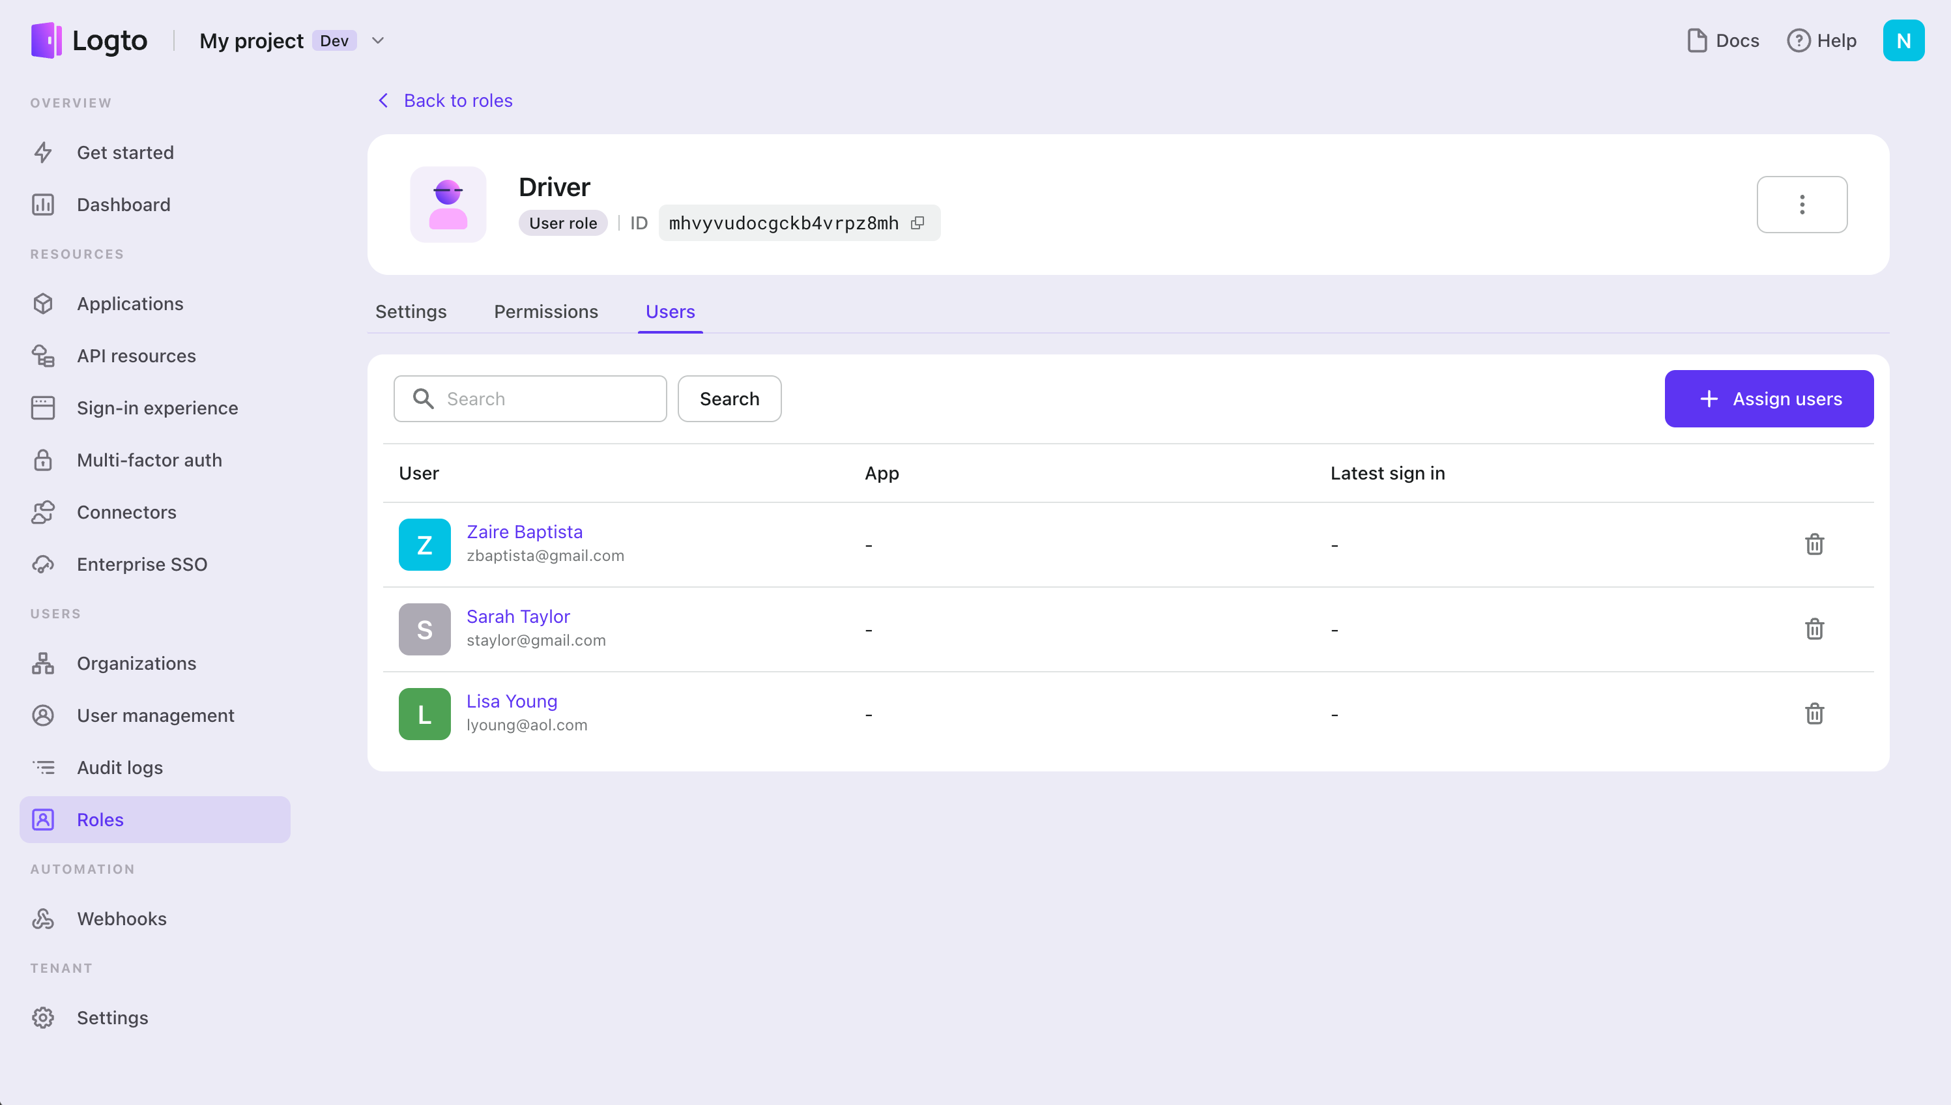Open the N user avatar menu
This screenshot has height=1105, width=1951.
[x=1902, y=40]
